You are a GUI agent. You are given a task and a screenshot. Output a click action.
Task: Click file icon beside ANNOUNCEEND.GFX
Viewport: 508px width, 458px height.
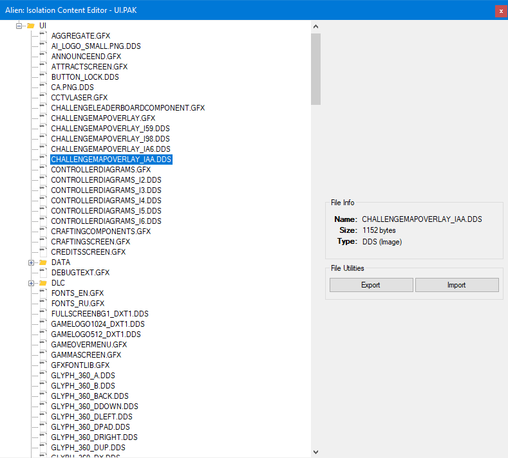43,57
